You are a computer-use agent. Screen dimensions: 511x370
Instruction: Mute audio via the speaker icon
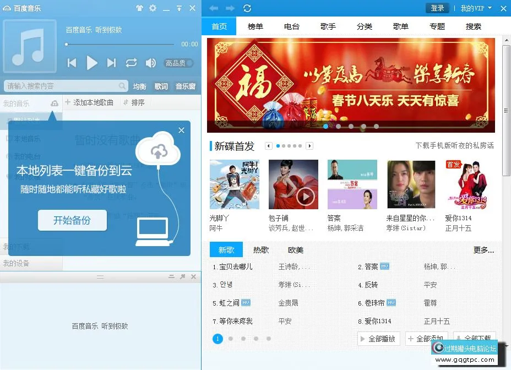click(151, 63)
